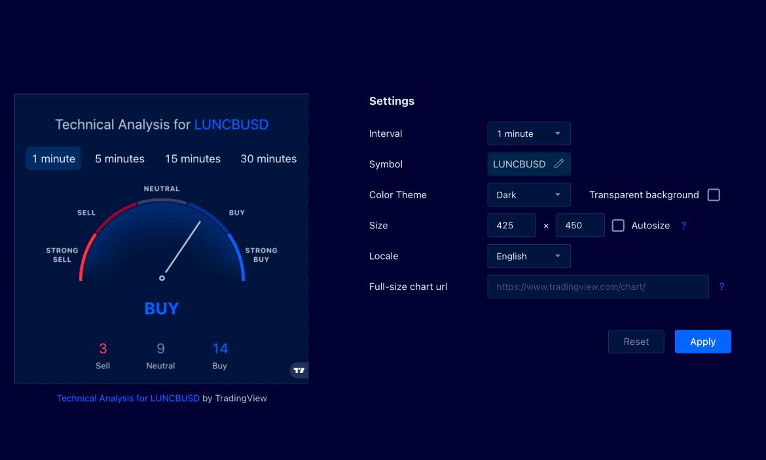Click the Neutral count 9

coord(160,349)
